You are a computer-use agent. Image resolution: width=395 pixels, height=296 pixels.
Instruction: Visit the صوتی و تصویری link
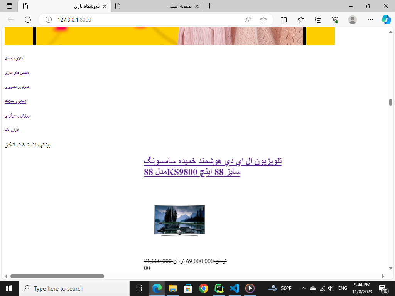(x=17, y=87)
